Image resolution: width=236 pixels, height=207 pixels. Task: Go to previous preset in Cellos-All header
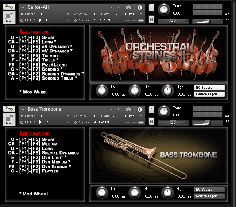112,7
